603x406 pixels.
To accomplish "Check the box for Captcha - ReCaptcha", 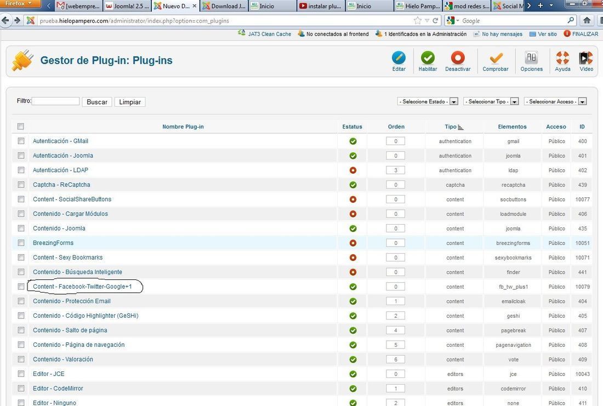I will [x=21, y=185].
